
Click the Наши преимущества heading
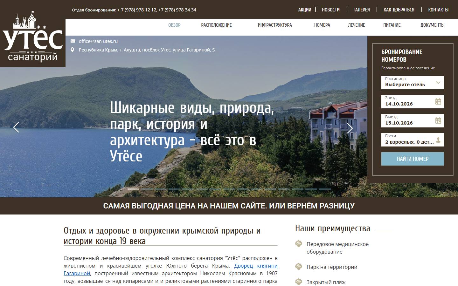pyautogui.click(x=333, y=228)
